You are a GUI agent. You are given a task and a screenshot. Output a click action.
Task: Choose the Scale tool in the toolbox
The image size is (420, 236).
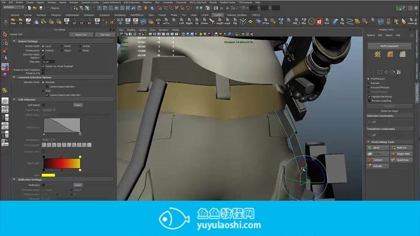tap(5, 75)
